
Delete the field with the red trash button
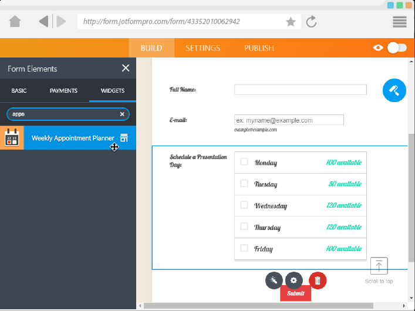[x=318, y=280]
